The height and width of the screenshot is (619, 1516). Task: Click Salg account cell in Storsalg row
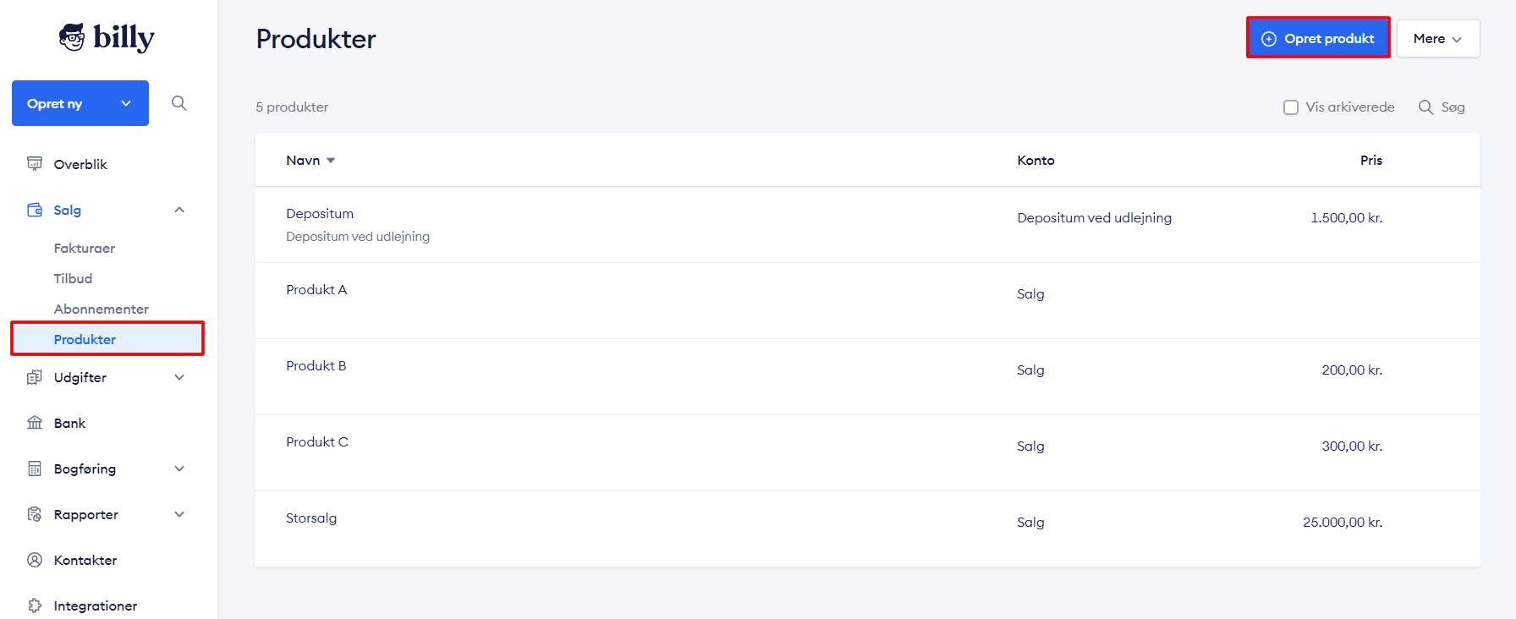(1030, 522)
